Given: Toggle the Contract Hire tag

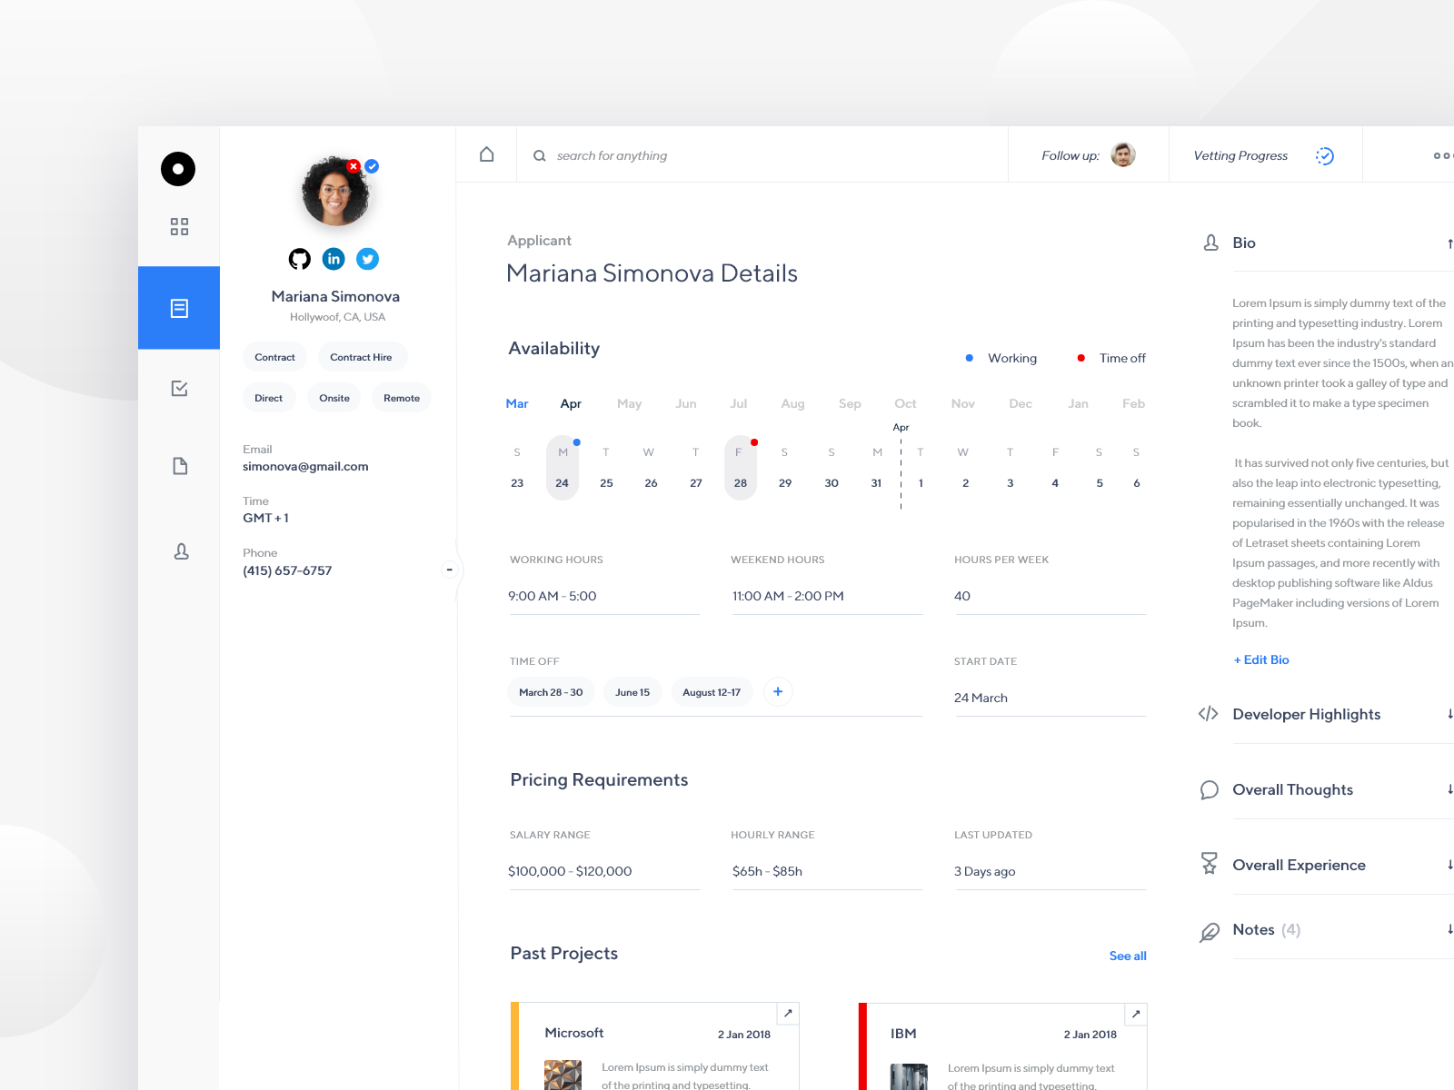Looking at the screenshot, I should 362,356.
